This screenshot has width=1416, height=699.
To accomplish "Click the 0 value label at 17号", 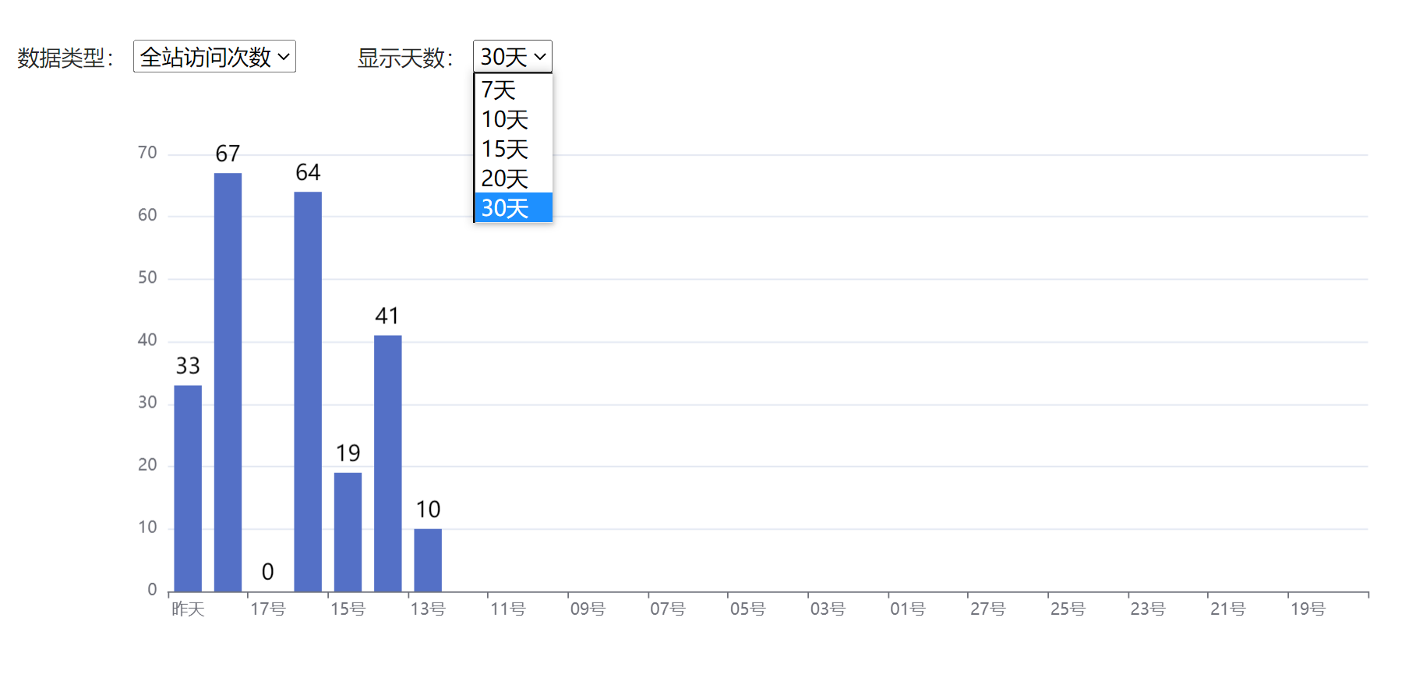I will (267, 572).
